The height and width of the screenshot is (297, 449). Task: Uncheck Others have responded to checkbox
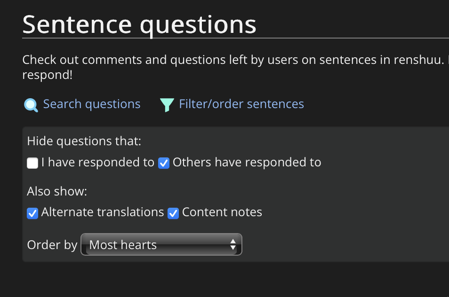(x=164, y=163)
